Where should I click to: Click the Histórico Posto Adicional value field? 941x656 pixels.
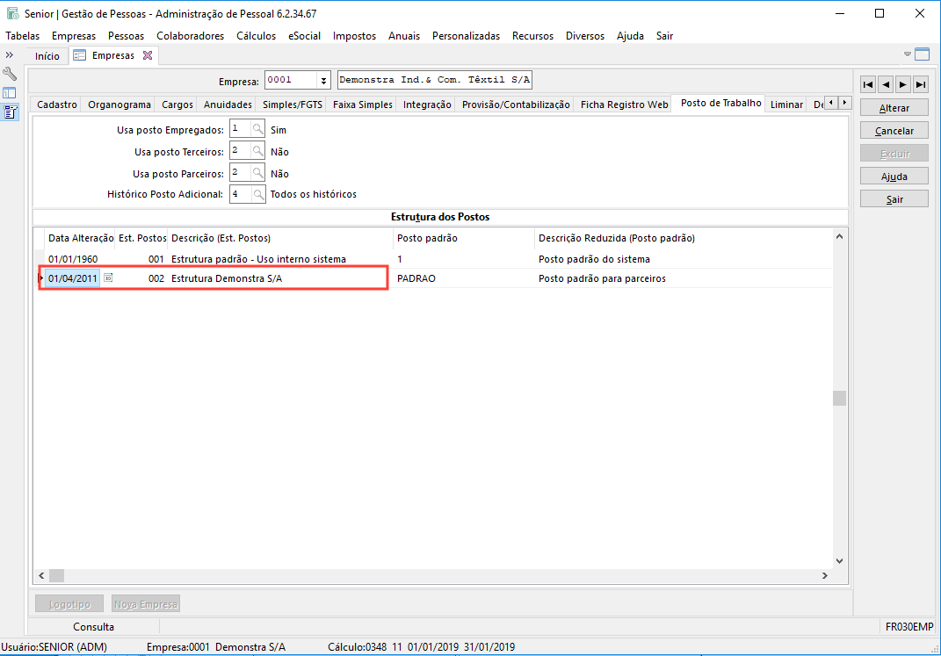click(x=241, y=194)
